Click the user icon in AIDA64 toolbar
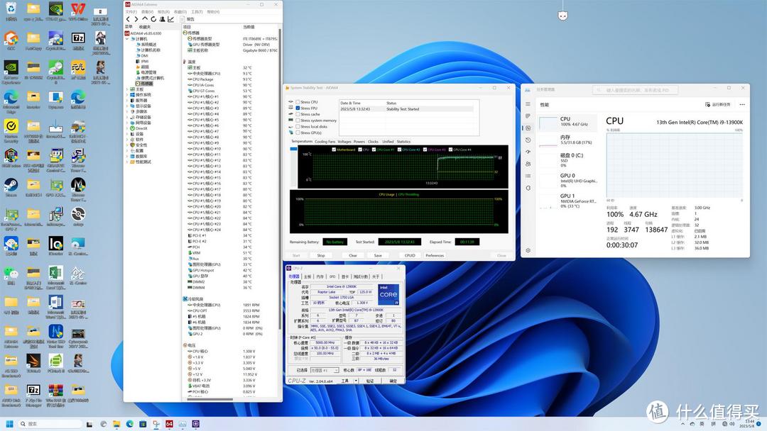The height and width of the screenshot is (431, 767). pyautogui.click(x=162, y=19)
